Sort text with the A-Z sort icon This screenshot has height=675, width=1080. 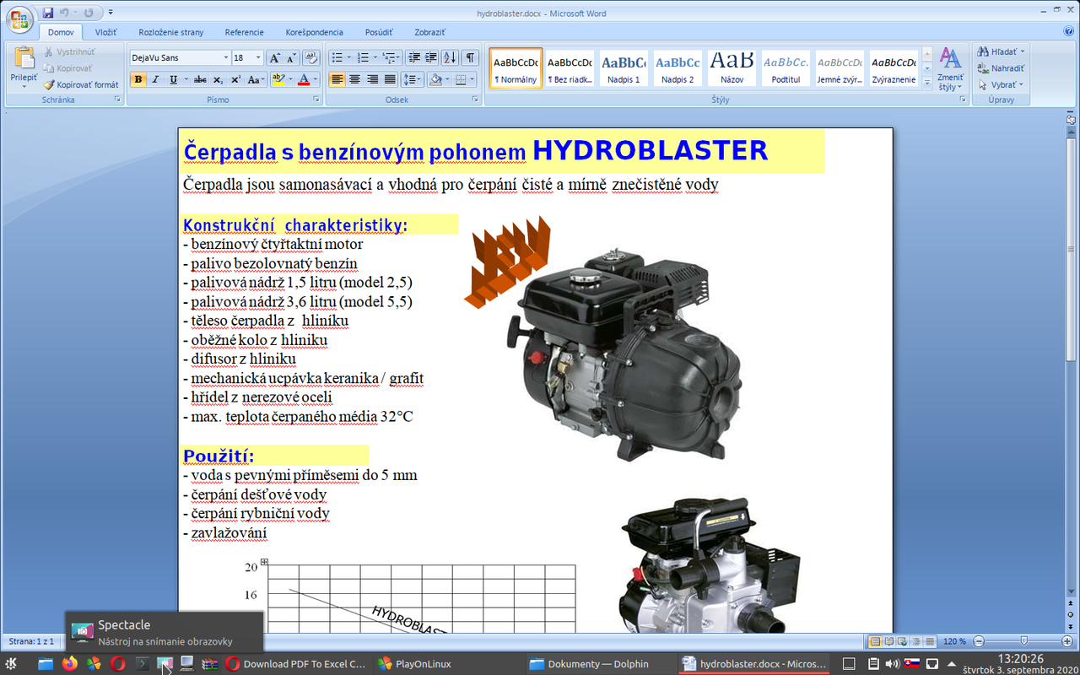coord(450,58)
